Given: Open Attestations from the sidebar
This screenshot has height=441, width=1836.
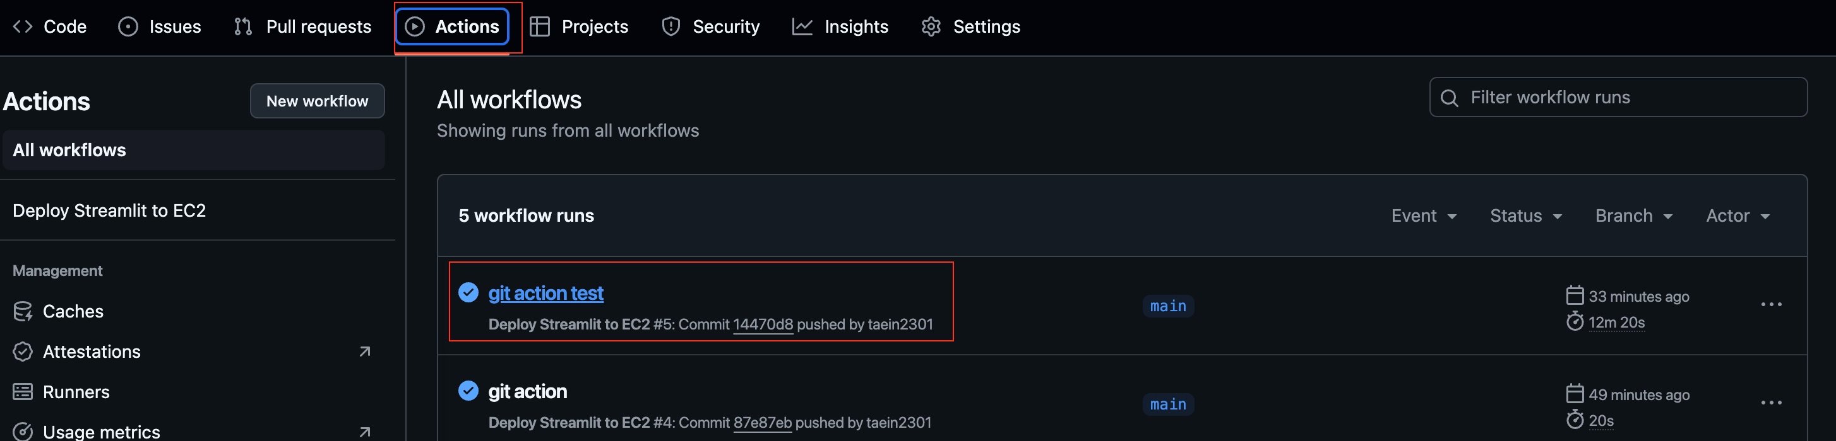Looking at the screenshot, I should [x=91, y=352].
